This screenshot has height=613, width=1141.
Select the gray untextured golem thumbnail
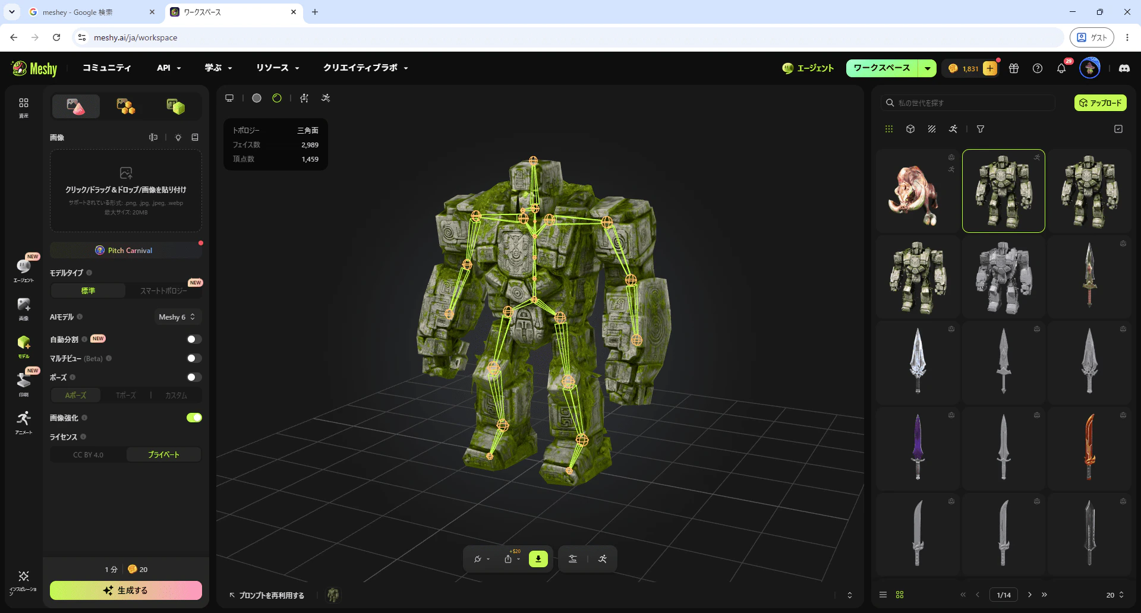(1004, 277)
